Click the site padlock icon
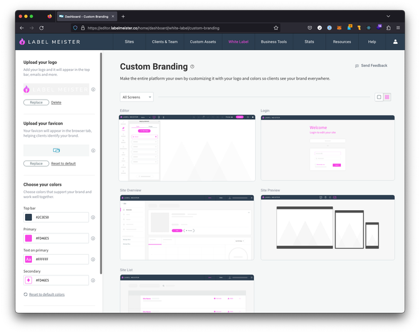Image resolution: width=420 pixels, height=333 pixels. point(83,28)
